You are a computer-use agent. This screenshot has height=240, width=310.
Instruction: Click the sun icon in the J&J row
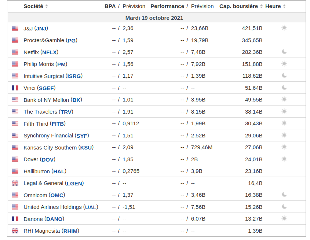(x=284, y=28)
